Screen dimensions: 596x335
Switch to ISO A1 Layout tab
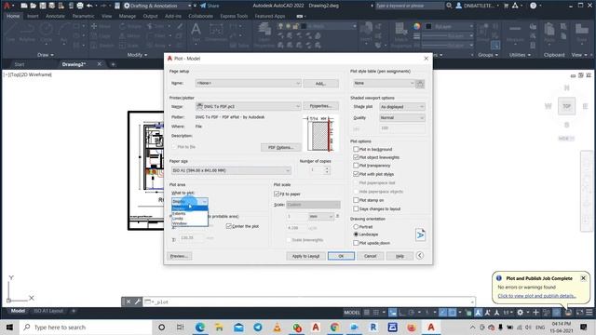point(48,311)
